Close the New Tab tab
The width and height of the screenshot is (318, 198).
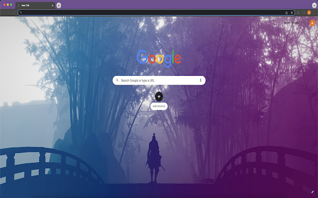(52, 5)
